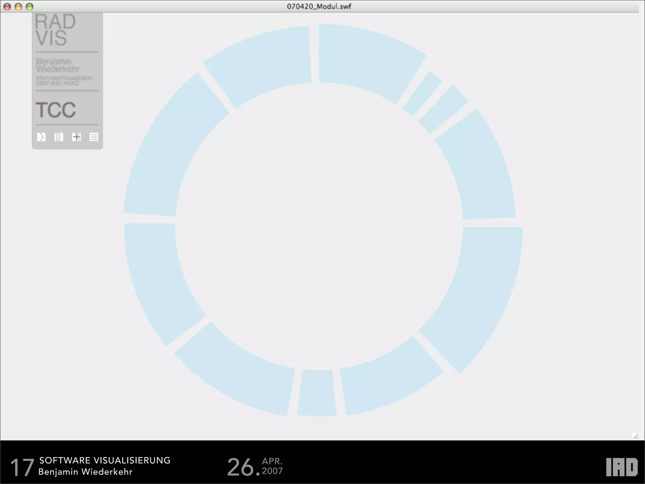Click the single-chevron arrow icon in panel
The image size is (645, 484).
pos(41,137)
